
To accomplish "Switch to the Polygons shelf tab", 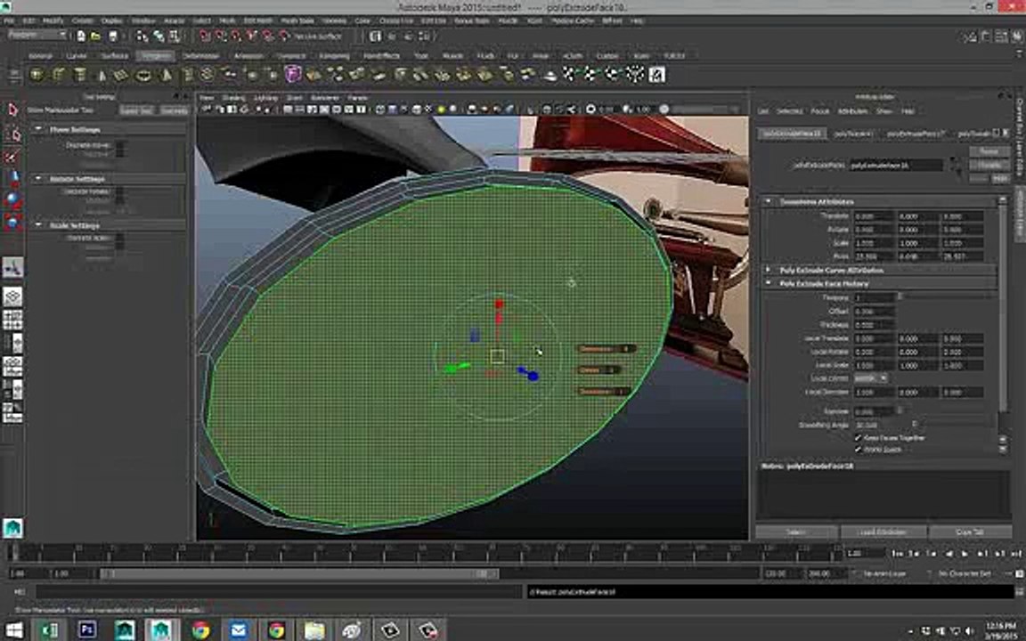I will coord(156,56).
